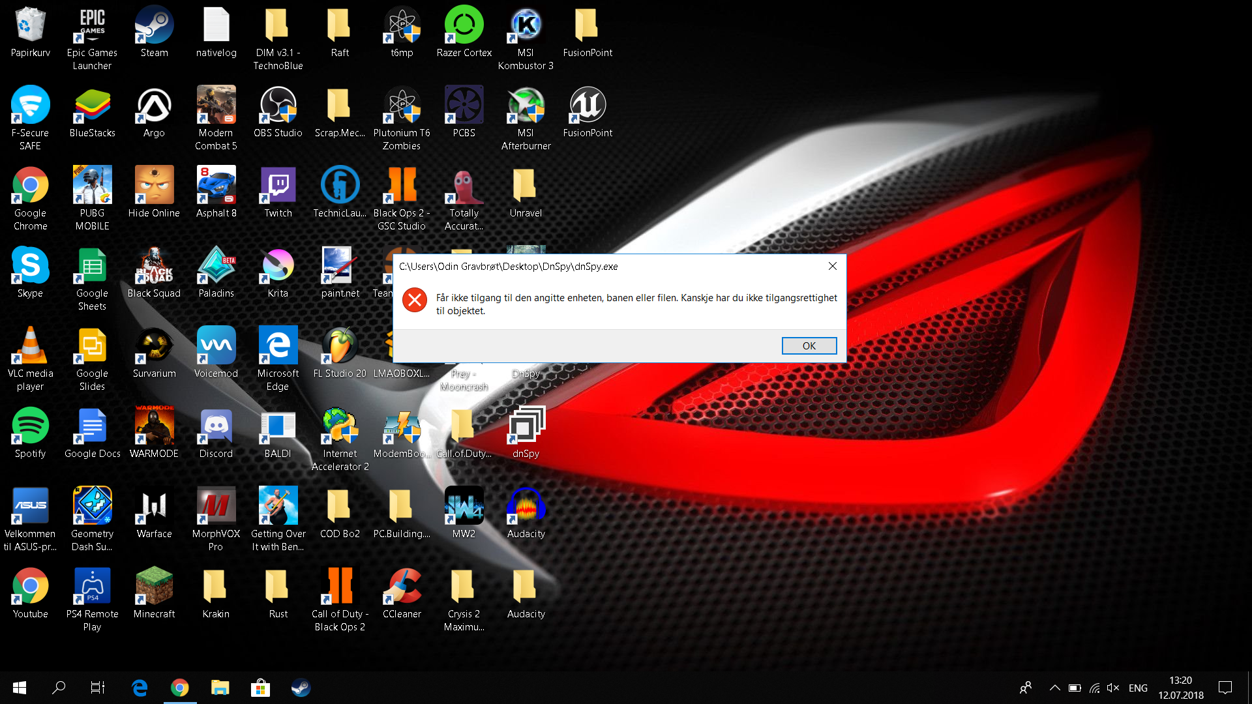Image resolution: width=1252 pixels, height=704 pixels.
Task: Click the ENG language indicator
Action: pyautogui.click(x=1138, y=688)
